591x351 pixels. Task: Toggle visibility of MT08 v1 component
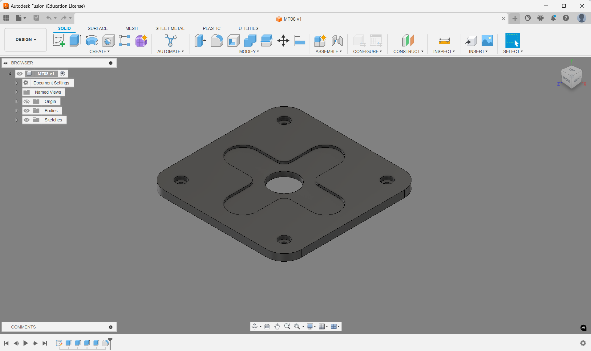pos(20,74)
